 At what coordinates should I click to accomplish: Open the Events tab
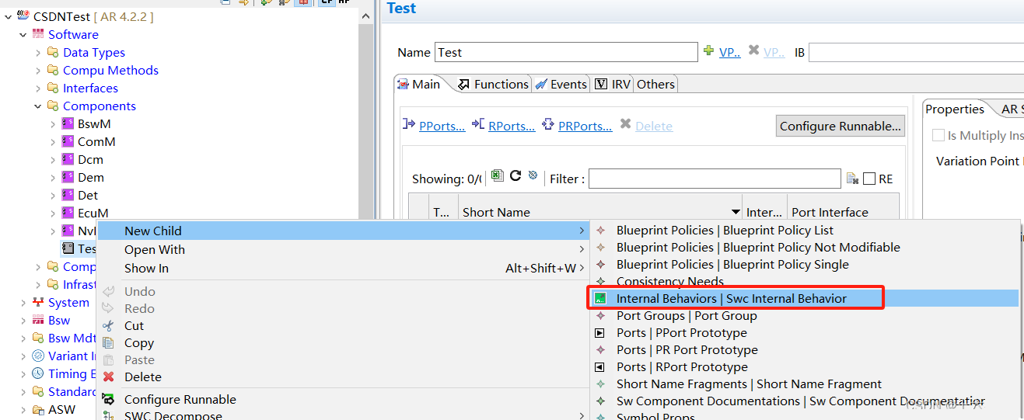pyautogui.click(x=561, y=84)
